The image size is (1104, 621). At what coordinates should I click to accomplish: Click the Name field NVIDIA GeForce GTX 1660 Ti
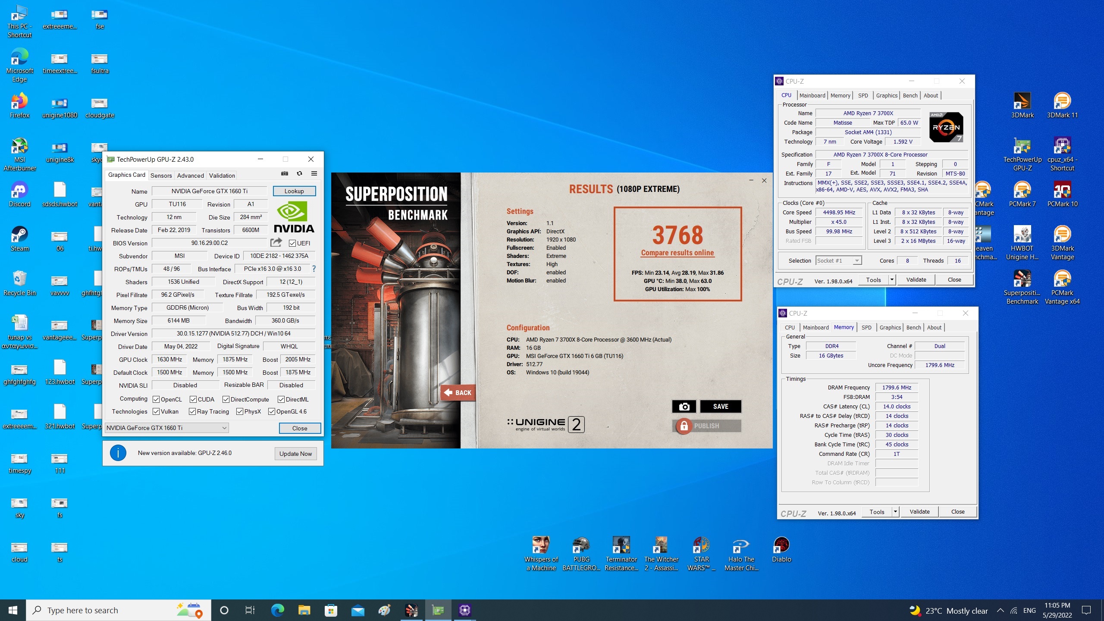210,191
